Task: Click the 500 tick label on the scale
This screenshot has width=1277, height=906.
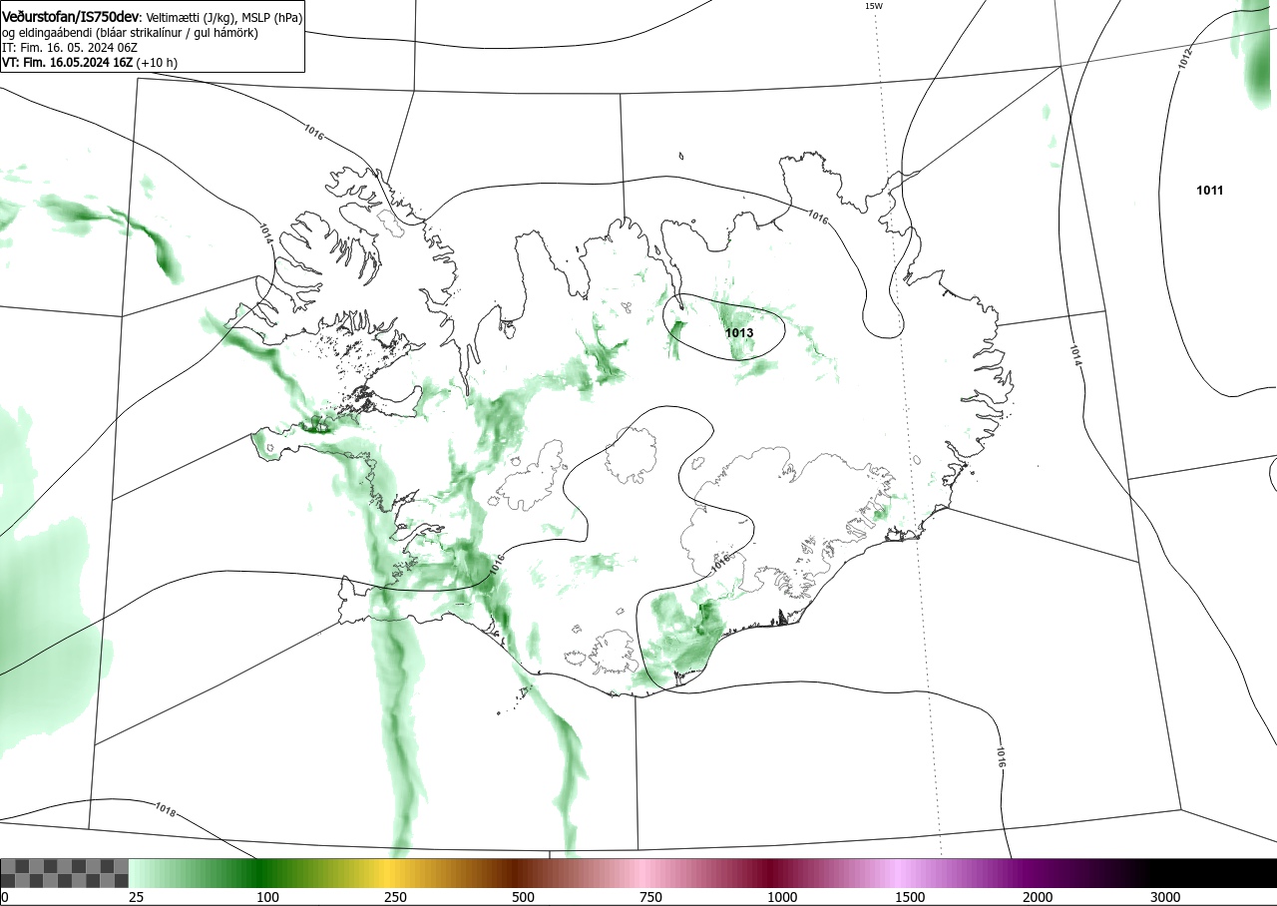Action: click(523, 897)
